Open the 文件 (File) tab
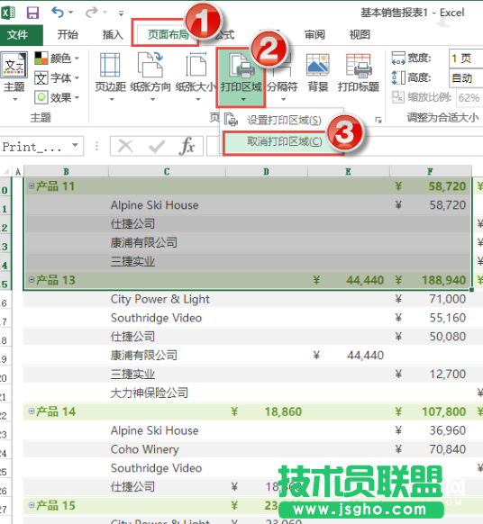483x524 pixels. [x=21, y=34]
